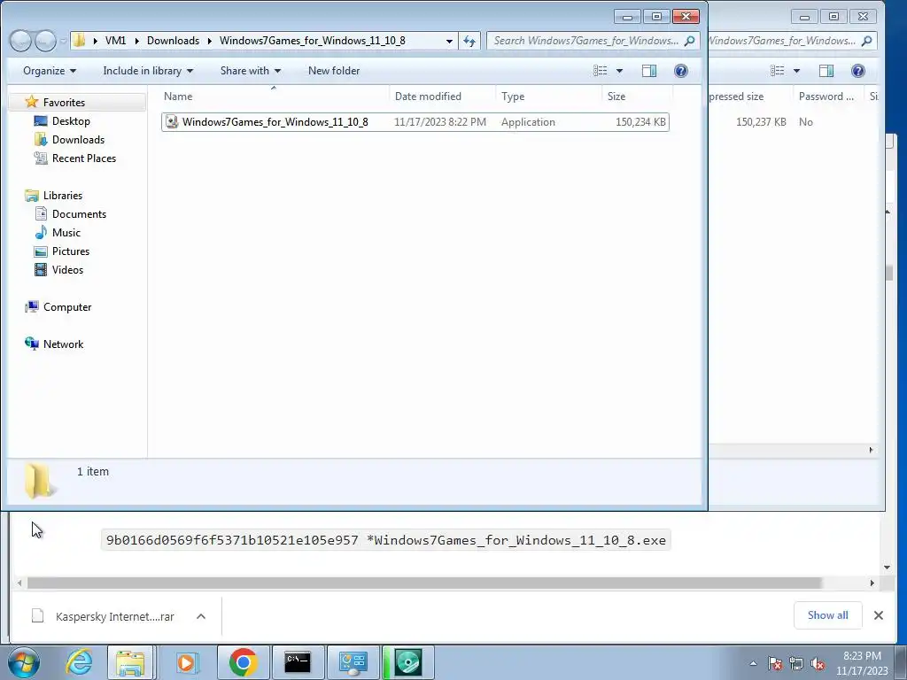Open Windows Explorer taskbar icon
The image size is (907, 680).
pos(131,662)
